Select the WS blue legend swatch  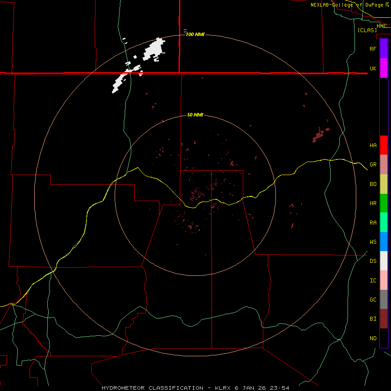(x=384, y=242)
